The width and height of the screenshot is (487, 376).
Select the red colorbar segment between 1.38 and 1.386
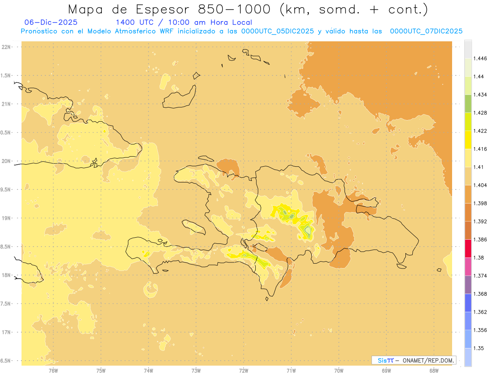point(468,248)
